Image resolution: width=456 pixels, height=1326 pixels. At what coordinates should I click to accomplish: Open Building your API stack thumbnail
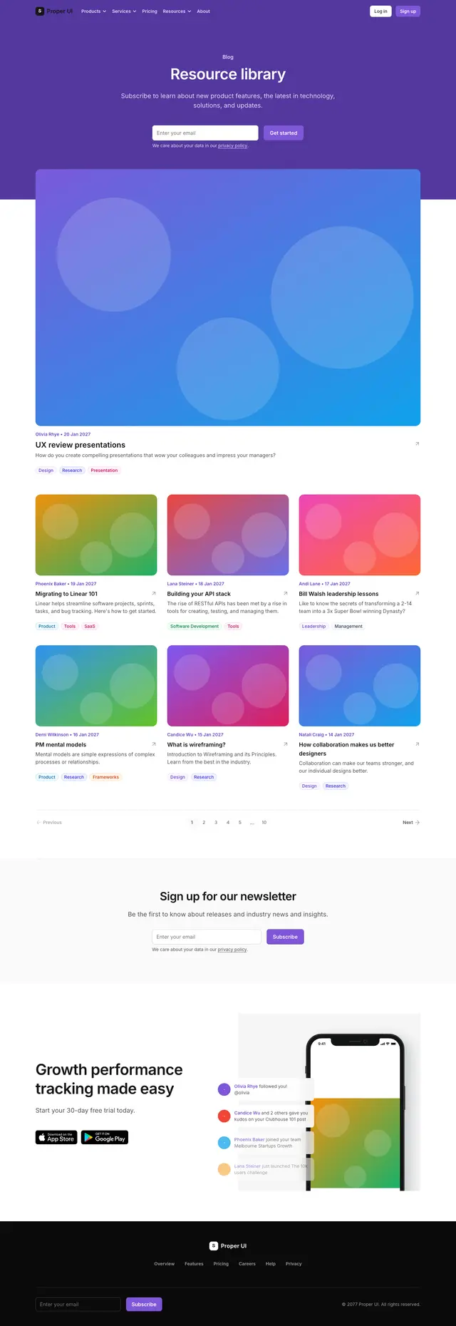tap(228, 535)
